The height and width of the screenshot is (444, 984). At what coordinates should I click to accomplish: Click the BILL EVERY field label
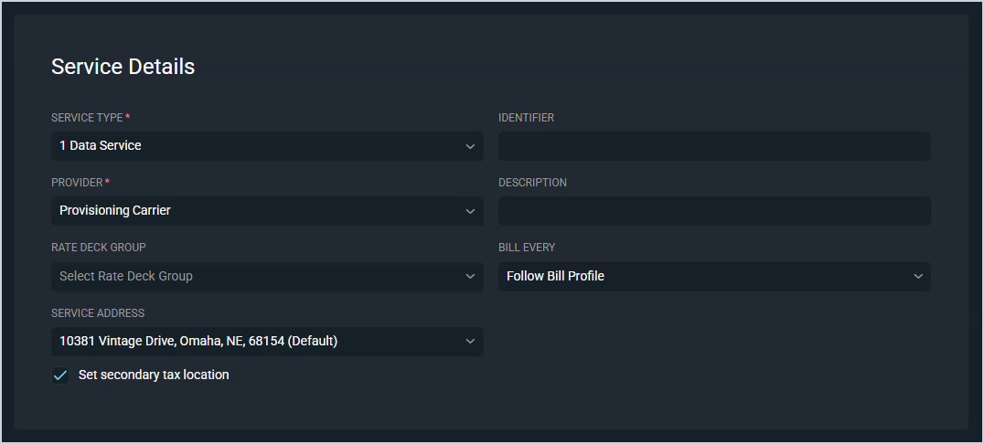point(527,248)
